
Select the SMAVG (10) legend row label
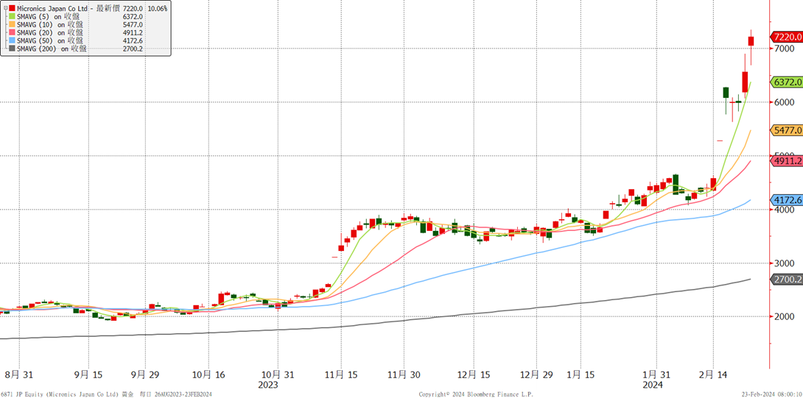coord(50,24)
